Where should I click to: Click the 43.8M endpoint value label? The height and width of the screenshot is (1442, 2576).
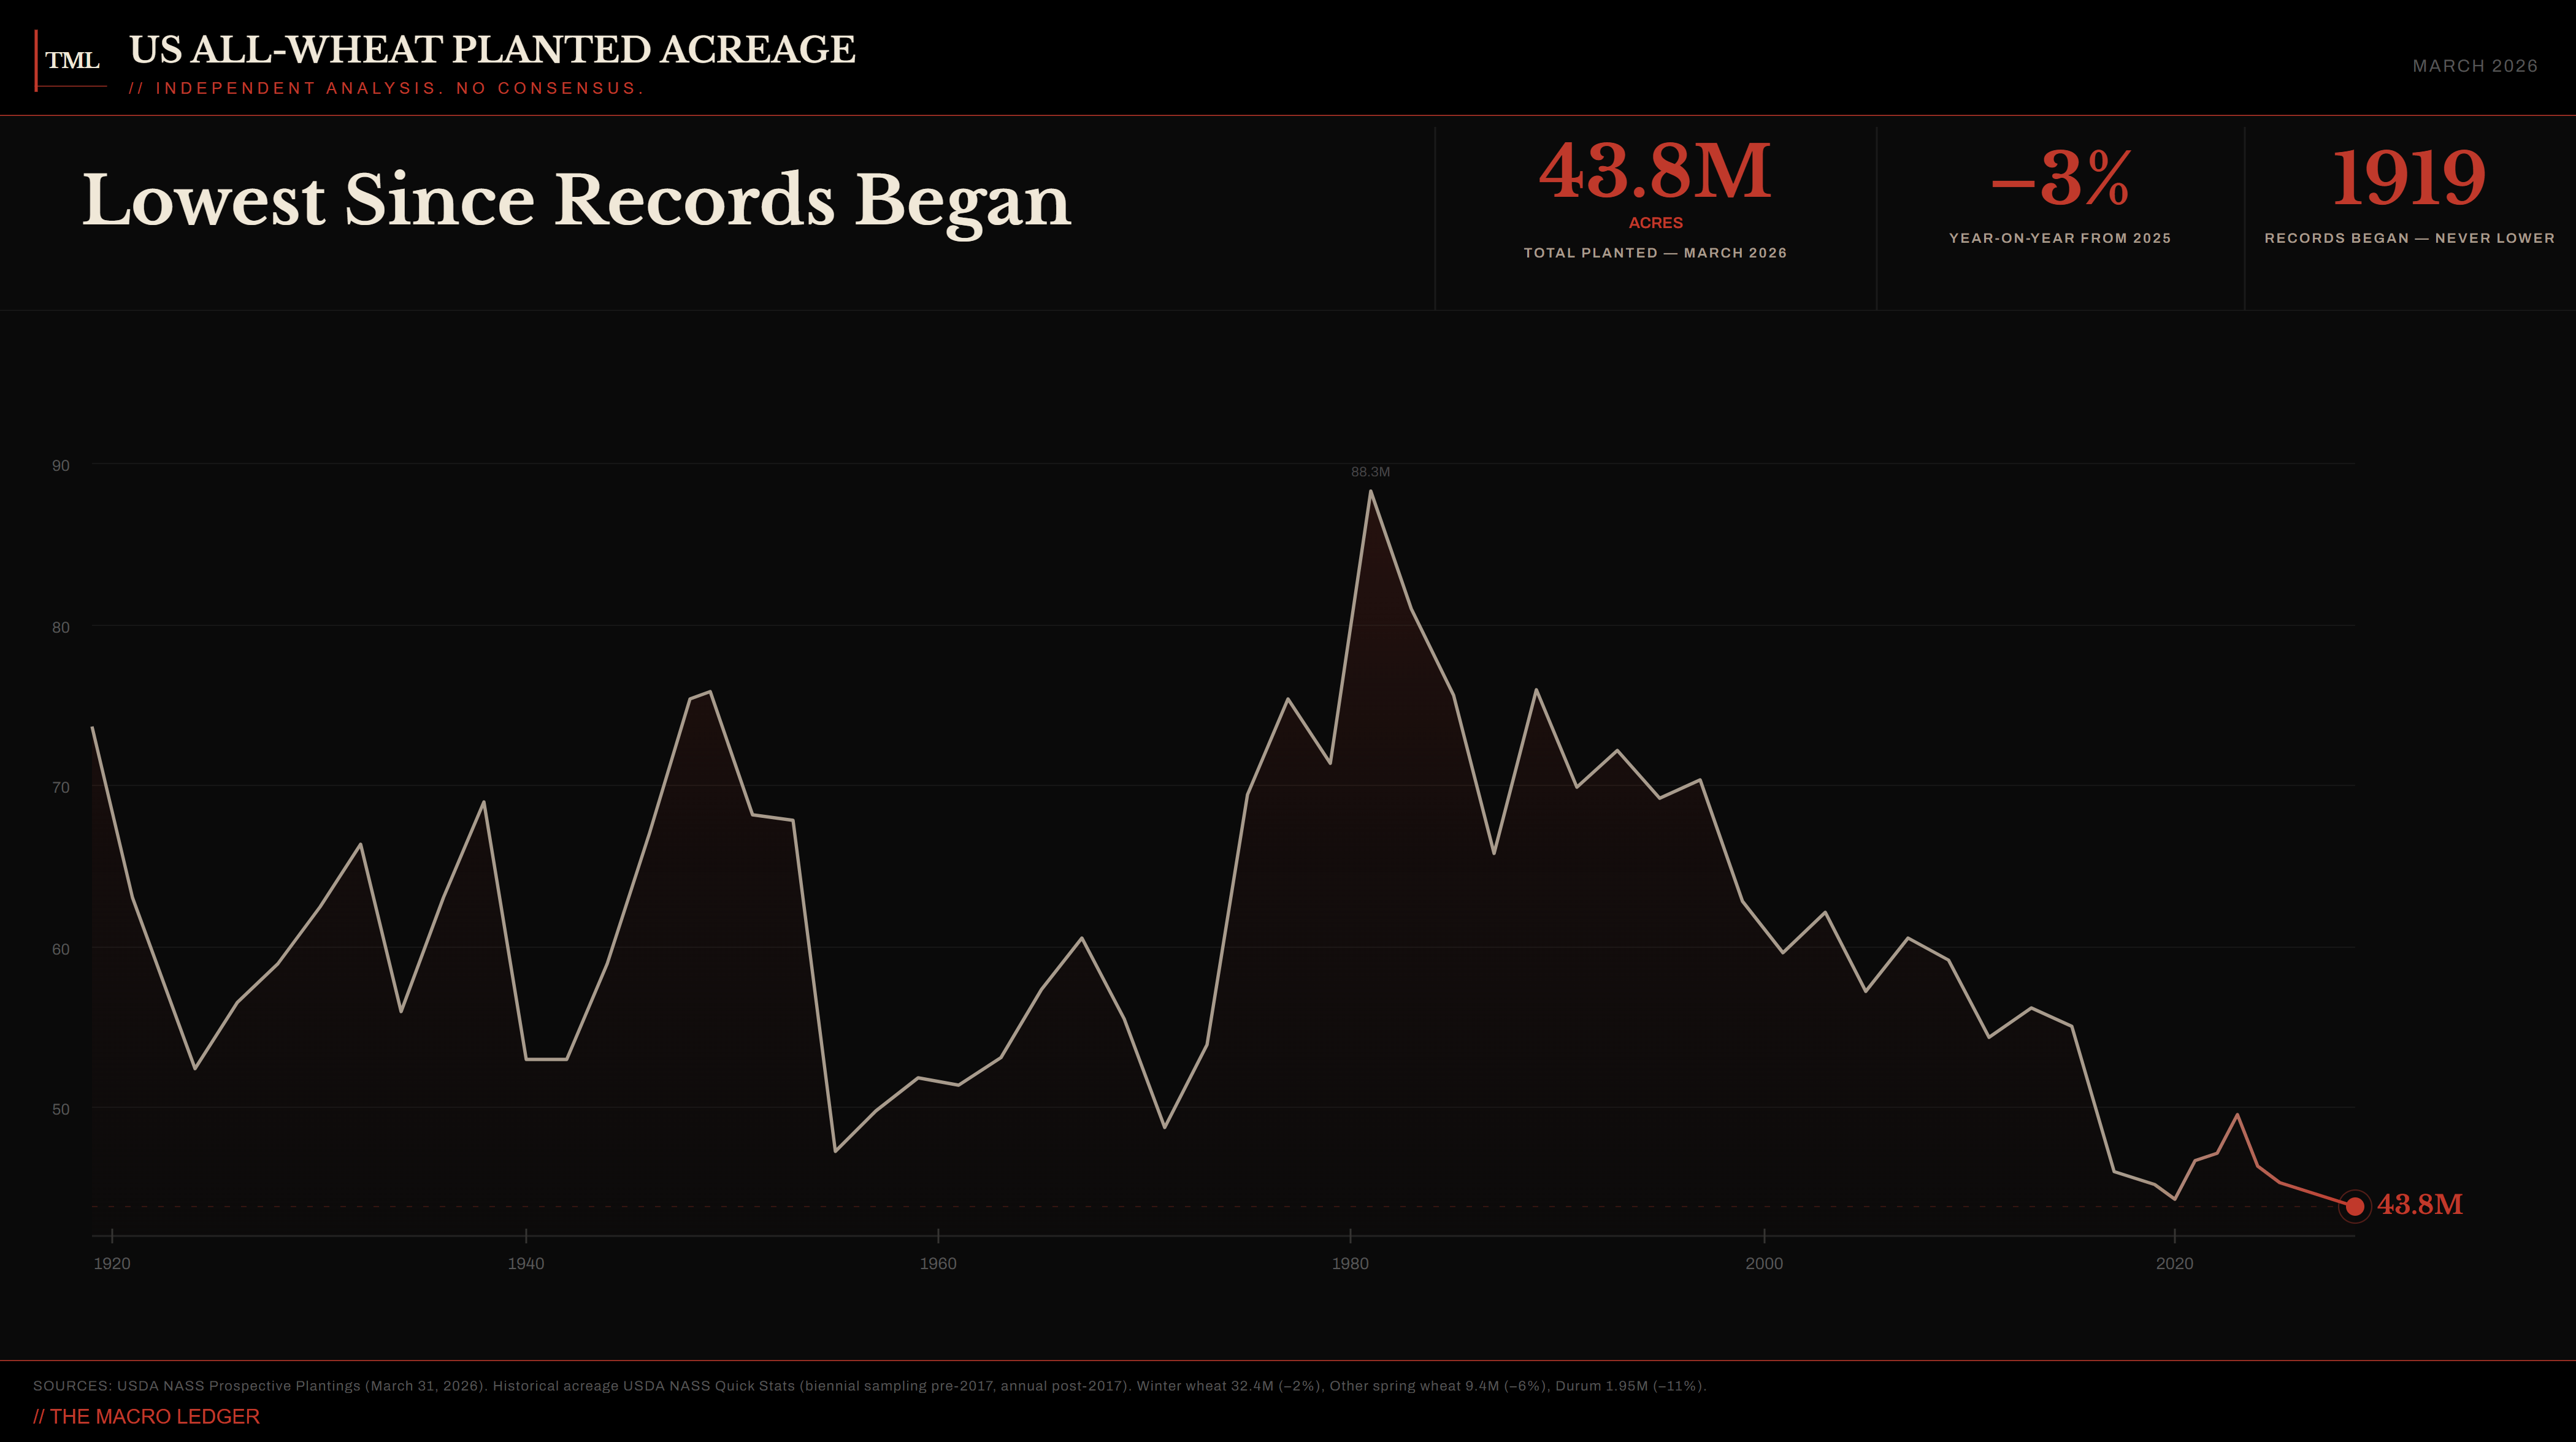(x=2419, y=1205)
